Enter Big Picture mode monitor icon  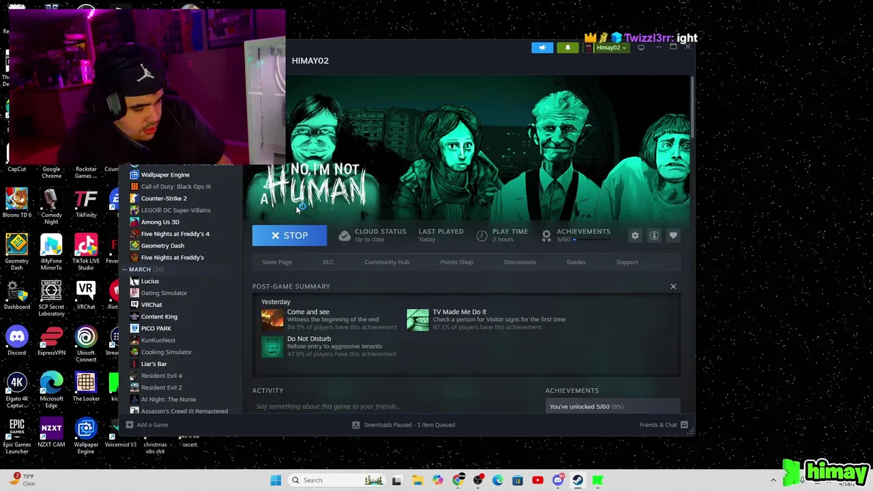pyautogui.click(x=641, y=48)
